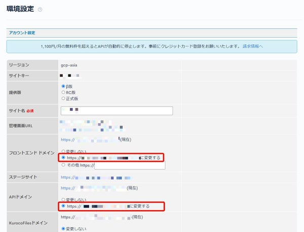Open the 請求情報へ link

pyautogui.click(x=253, y=46)
